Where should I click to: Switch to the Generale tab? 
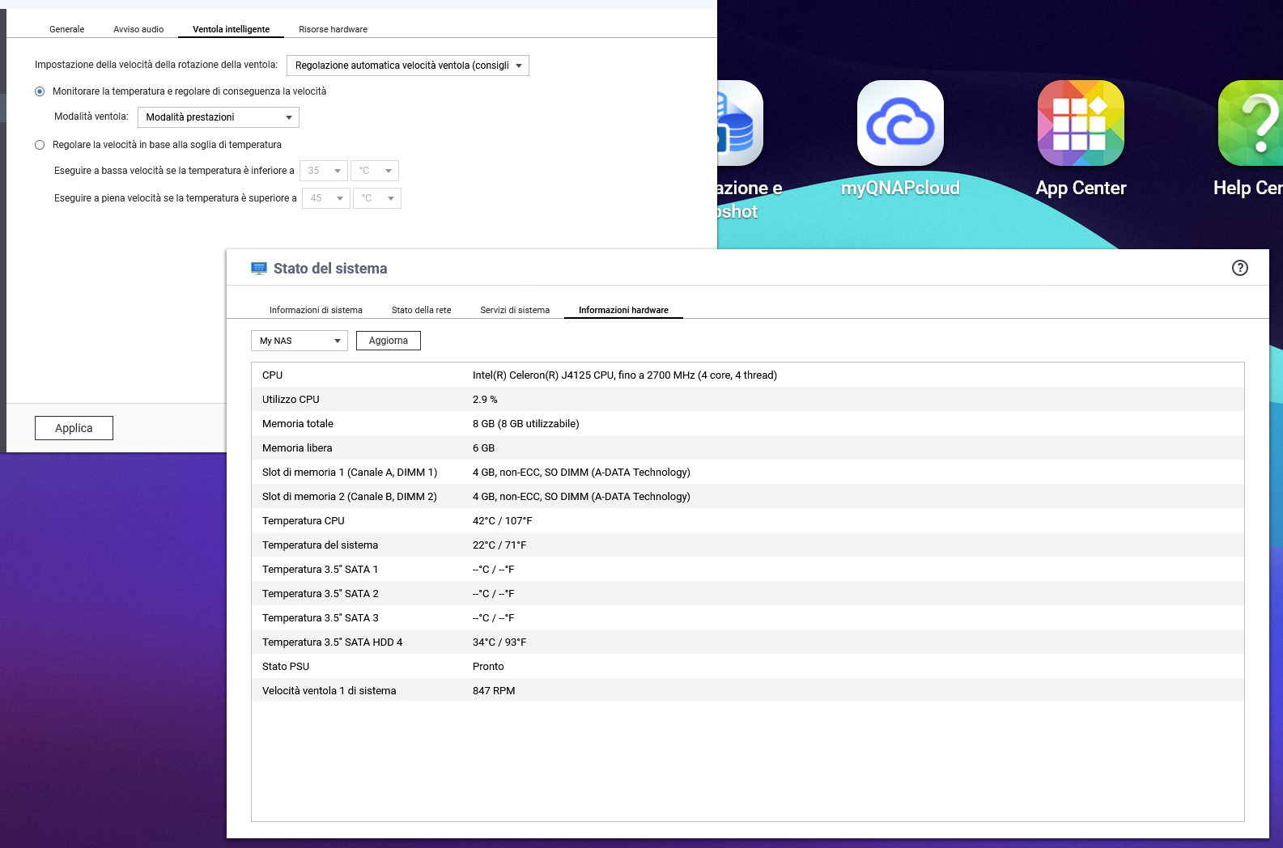click(x=66, y=29)
